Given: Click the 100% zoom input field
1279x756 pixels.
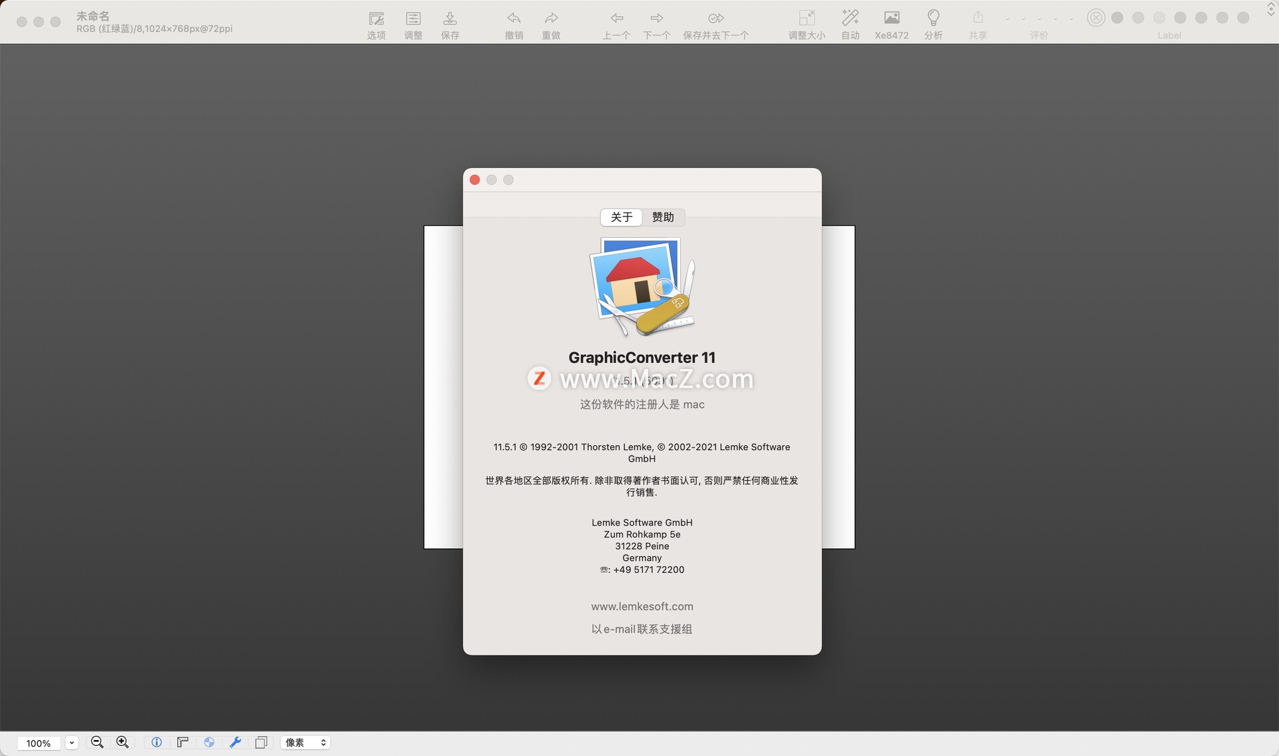Looking at the screenshot, I should point(39,743).
